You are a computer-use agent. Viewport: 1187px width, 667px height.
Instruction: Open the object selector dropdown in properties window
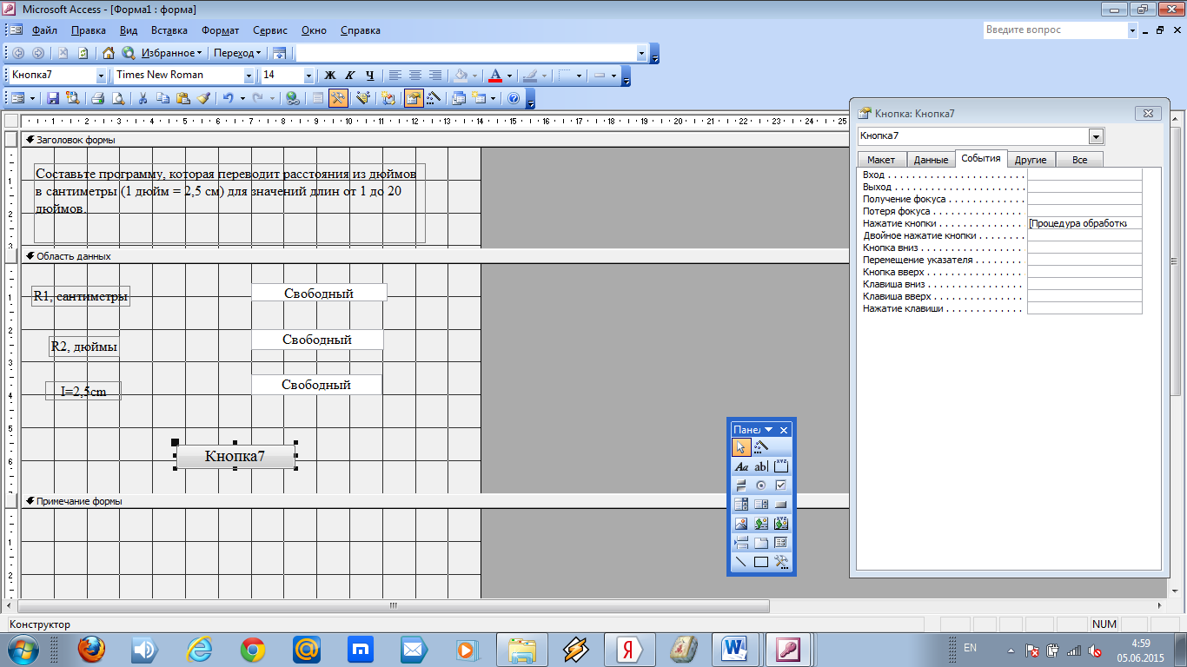coord(1096,136)
